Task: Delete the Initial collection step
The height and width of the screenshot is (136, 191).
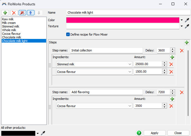Action: [x=182, y=51]
